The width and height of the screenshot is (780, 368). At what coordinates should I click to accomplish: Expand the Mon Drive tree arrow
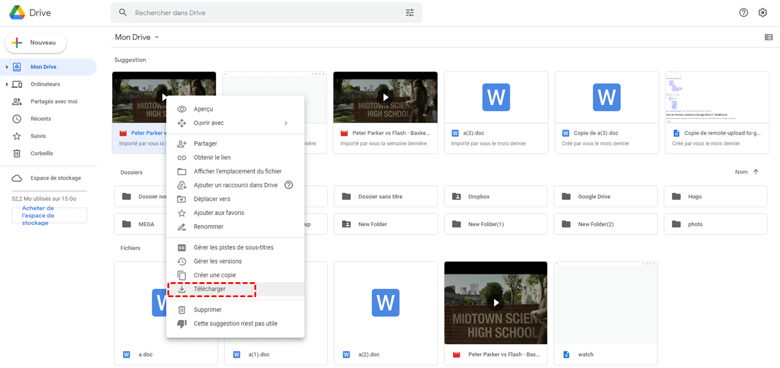7,67
